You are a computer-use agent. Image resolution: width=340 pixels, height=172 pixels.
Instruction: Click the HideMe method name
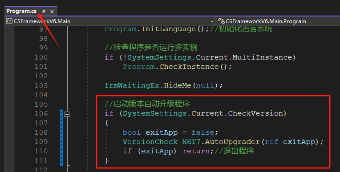tap(178, 85)
